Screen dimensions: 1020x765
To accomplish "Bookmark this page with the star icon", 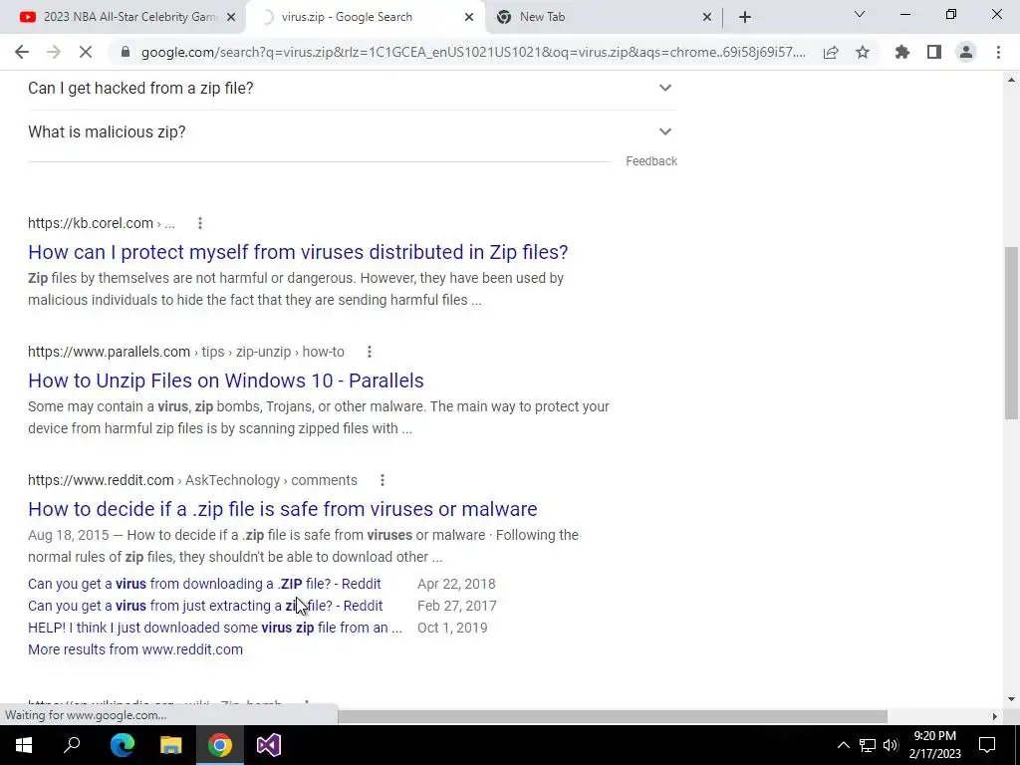I will [x=863, y=52].
